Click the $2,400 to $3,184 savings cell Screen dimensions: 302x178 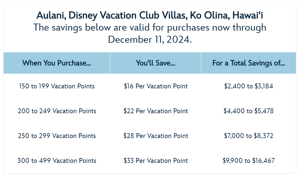[x=249, y=86]
